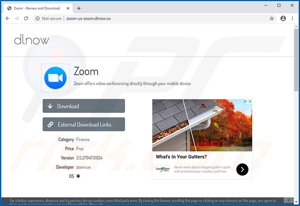300x206 pixels.
Task: Click the version number 3.5.27647.0924
Action: coord(89,158)
